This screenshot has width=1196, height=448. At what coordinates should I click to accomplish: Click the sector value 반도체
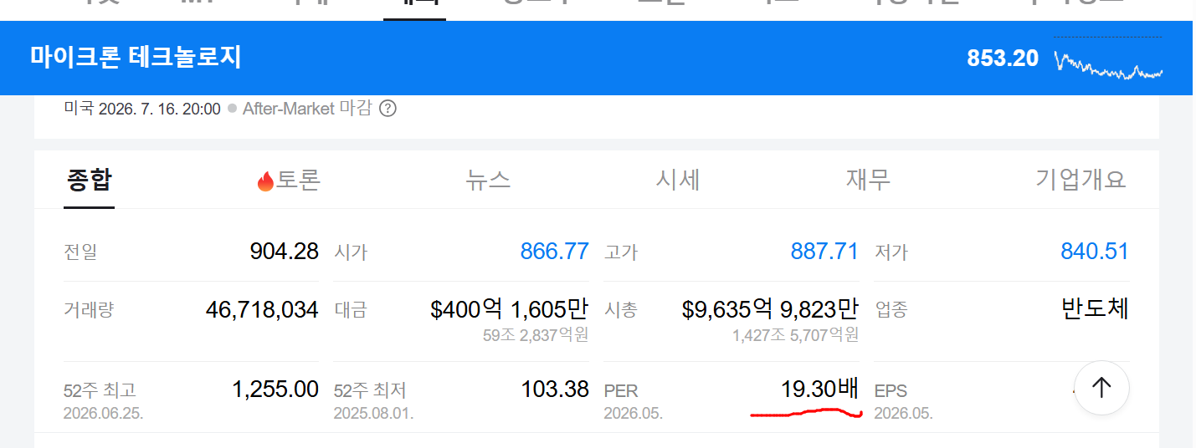click(1096, 308)
